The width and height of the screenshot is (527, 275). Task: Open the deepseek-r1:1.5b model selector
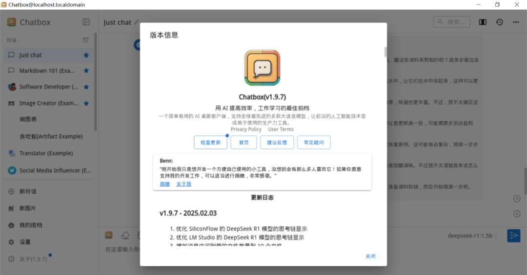[x=473, y=236]
